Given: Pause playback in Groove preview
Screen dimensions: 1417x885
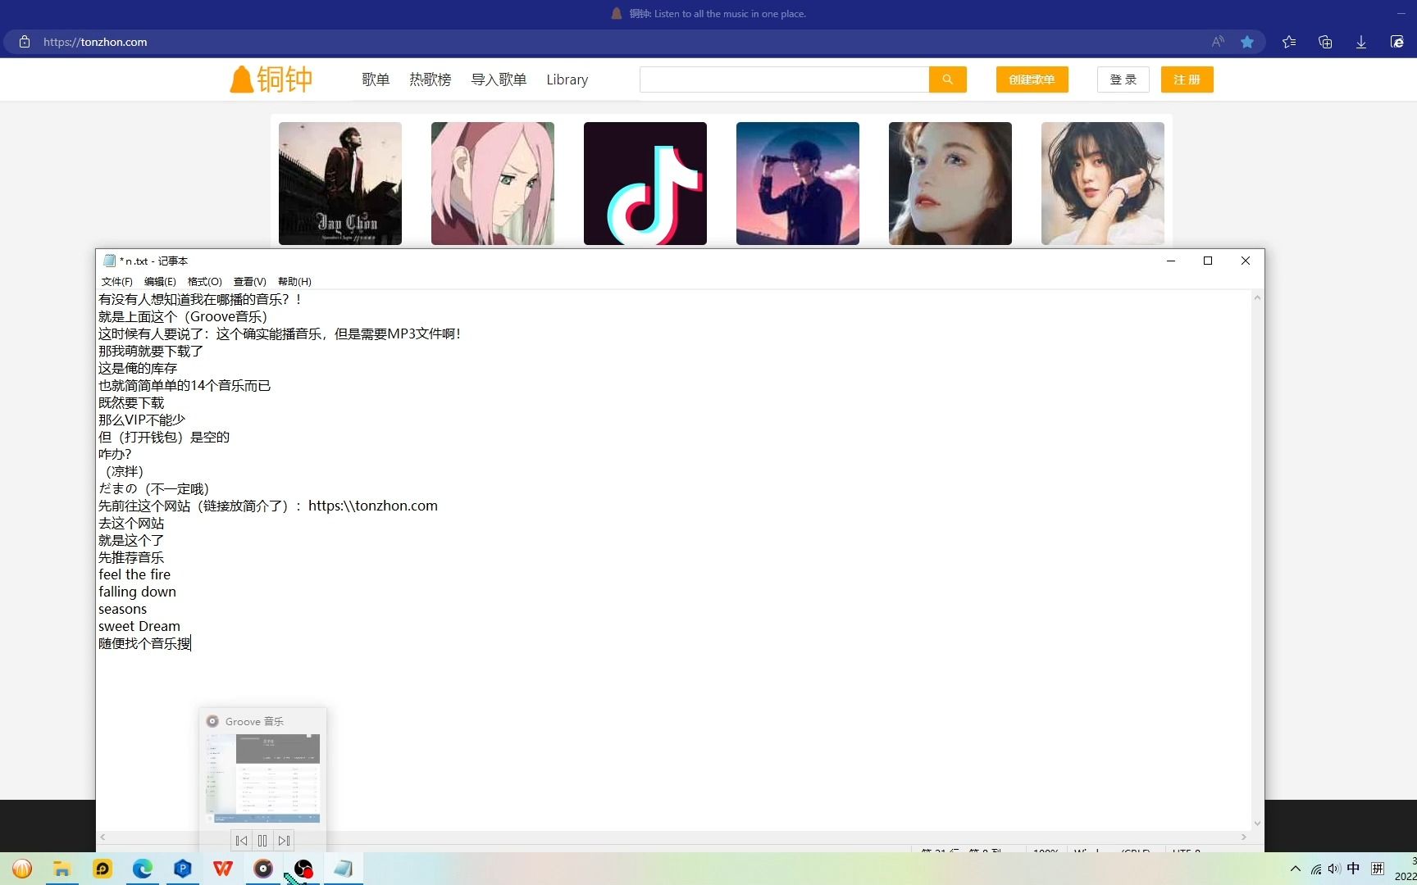Looking at the screenshot, I should [262, 841].
